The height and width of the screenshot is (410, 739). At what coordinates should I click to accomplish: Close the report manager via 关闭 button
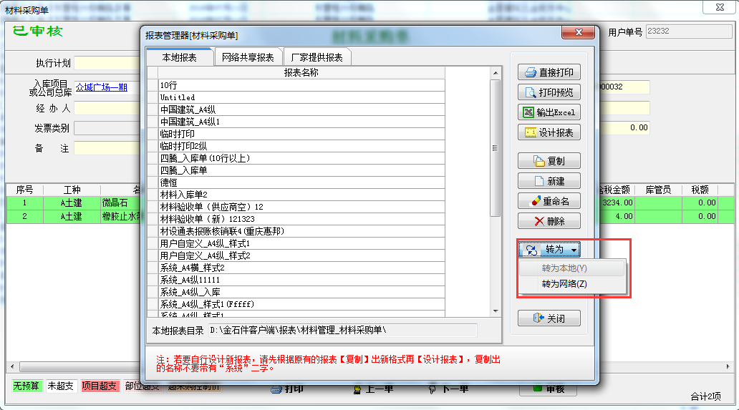pos(549,318)
